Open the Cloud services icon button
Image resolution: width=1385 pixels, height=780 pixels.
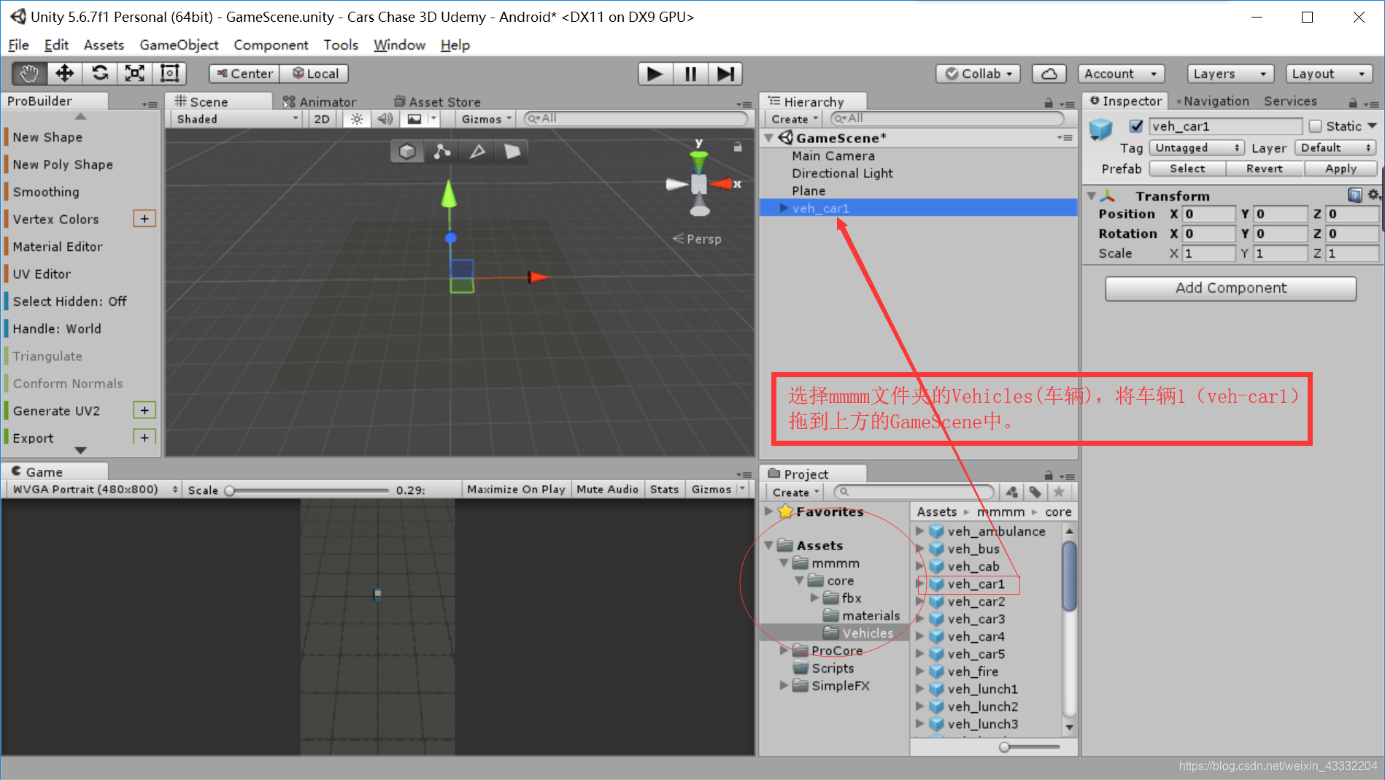coord(1049,74)
